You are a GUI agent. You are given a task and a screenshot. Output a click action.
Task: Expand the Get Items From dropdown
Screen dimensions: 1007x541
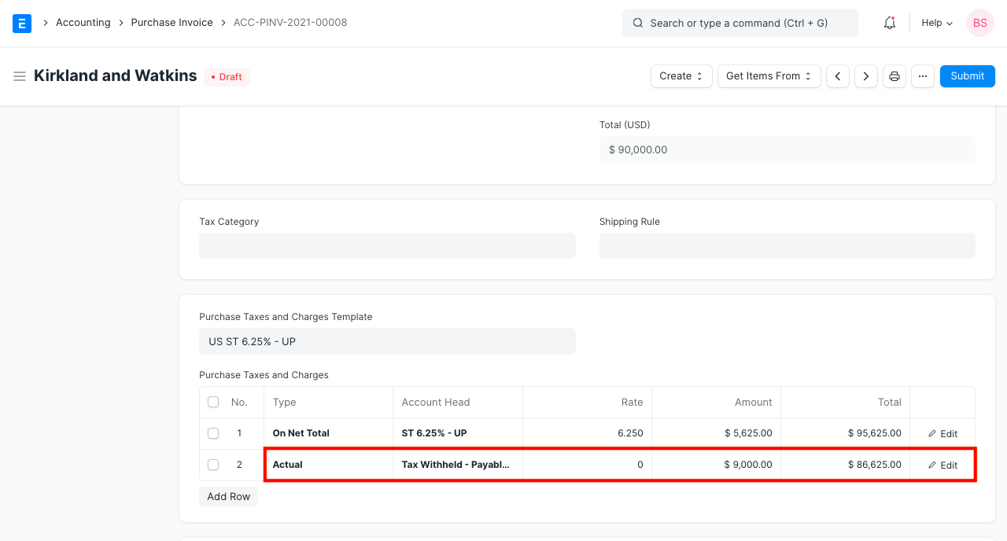[x=769, y=76]
